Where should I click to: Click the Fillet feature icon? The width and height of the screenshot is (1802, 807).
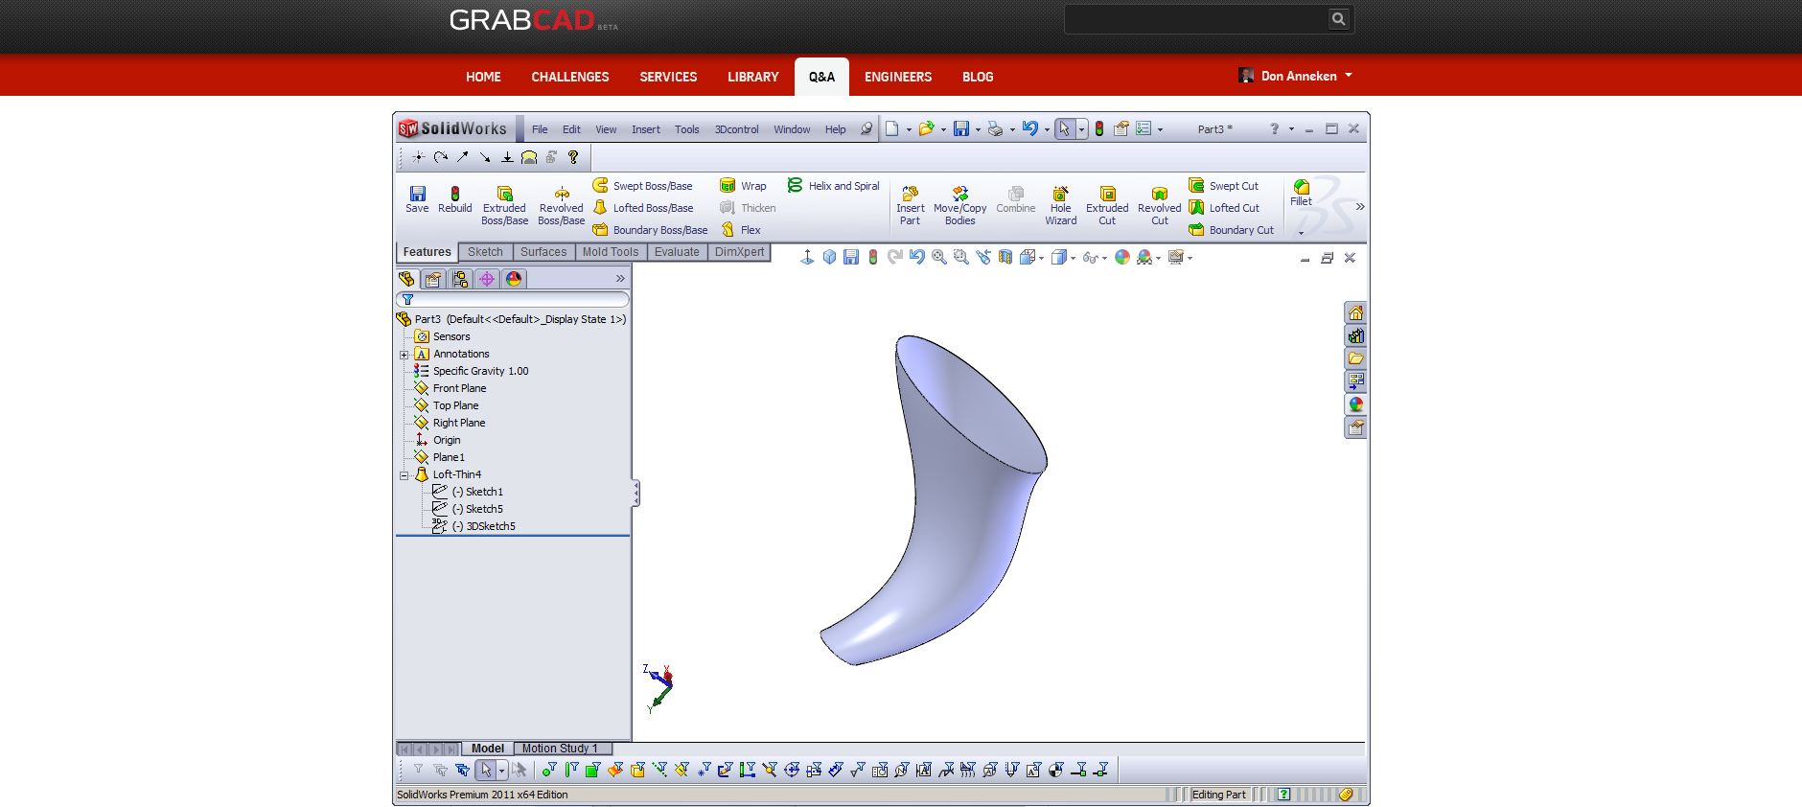pyautogui.click(x=1301, y=189)
